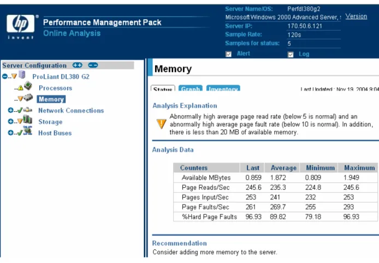Click the Storage drives icon

[27, 119]
